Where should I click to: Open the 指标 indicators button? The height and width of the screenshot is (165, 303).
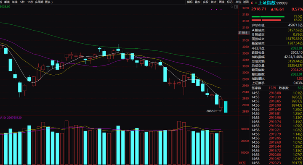[x=189, y=2]
